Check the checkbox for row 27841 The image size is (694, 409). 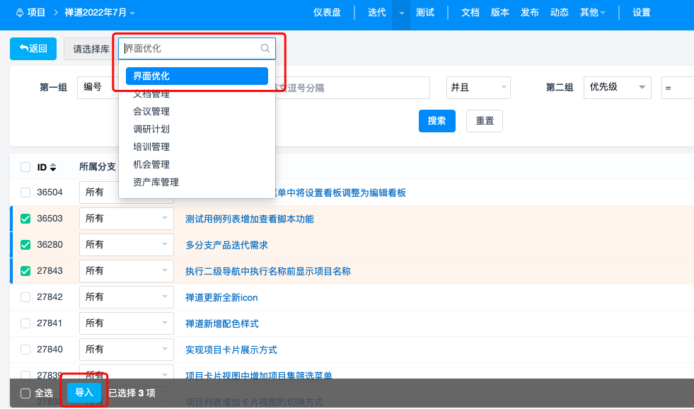click(x=25, y=323)
